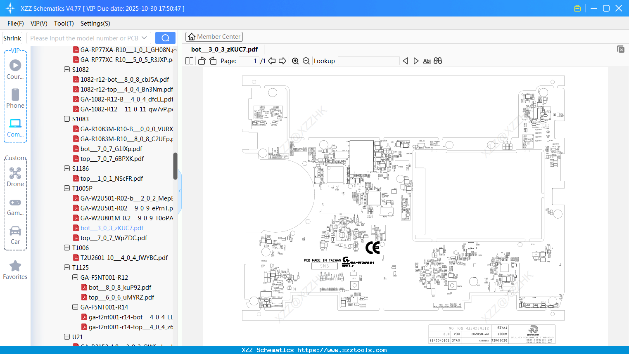Zoom in on the schematic
The image size is (629, 354).
coord(295,61)
